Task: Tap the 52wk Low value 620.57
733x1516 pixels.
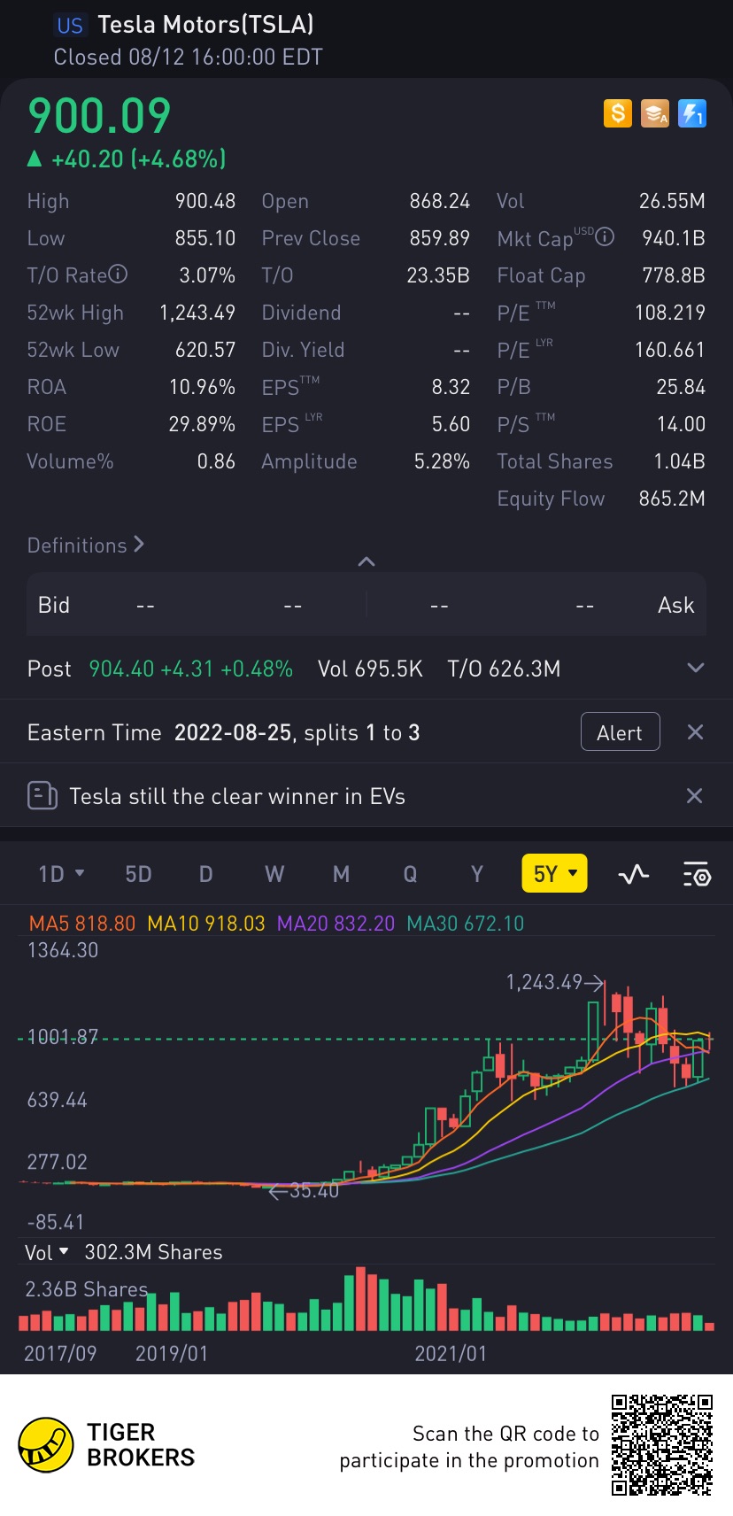Action: click(205, 350)
